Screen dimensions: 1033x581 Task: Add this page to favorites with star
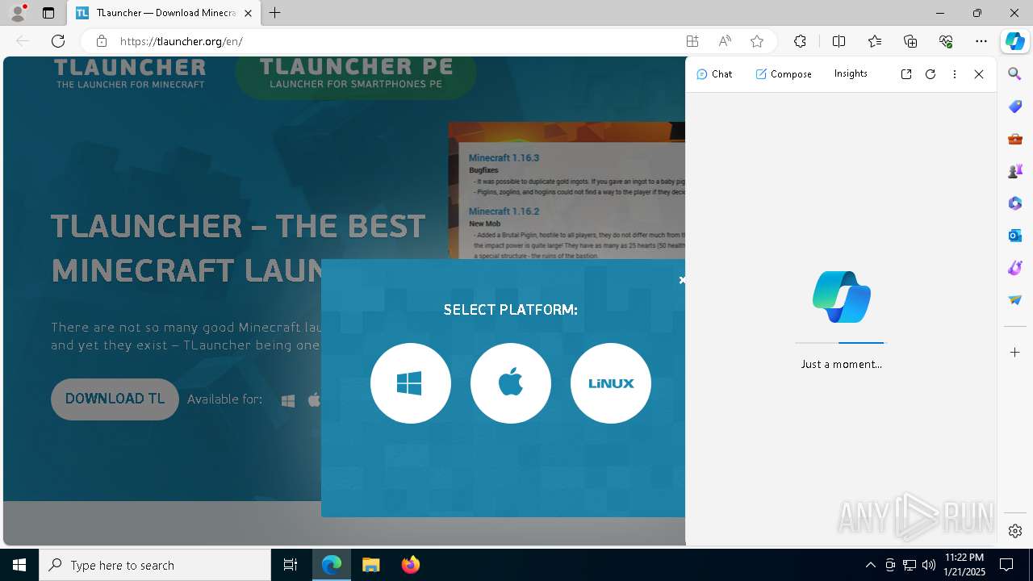pyautogui.click(x=757, y=41)
